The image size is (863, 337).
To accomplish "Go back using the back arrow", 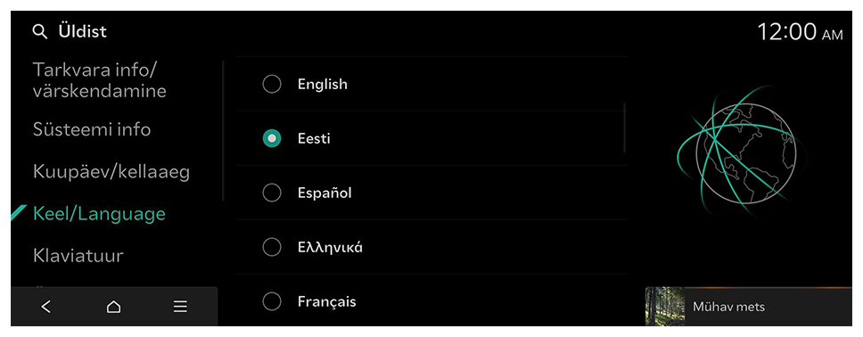I will (x=46, y=307).
